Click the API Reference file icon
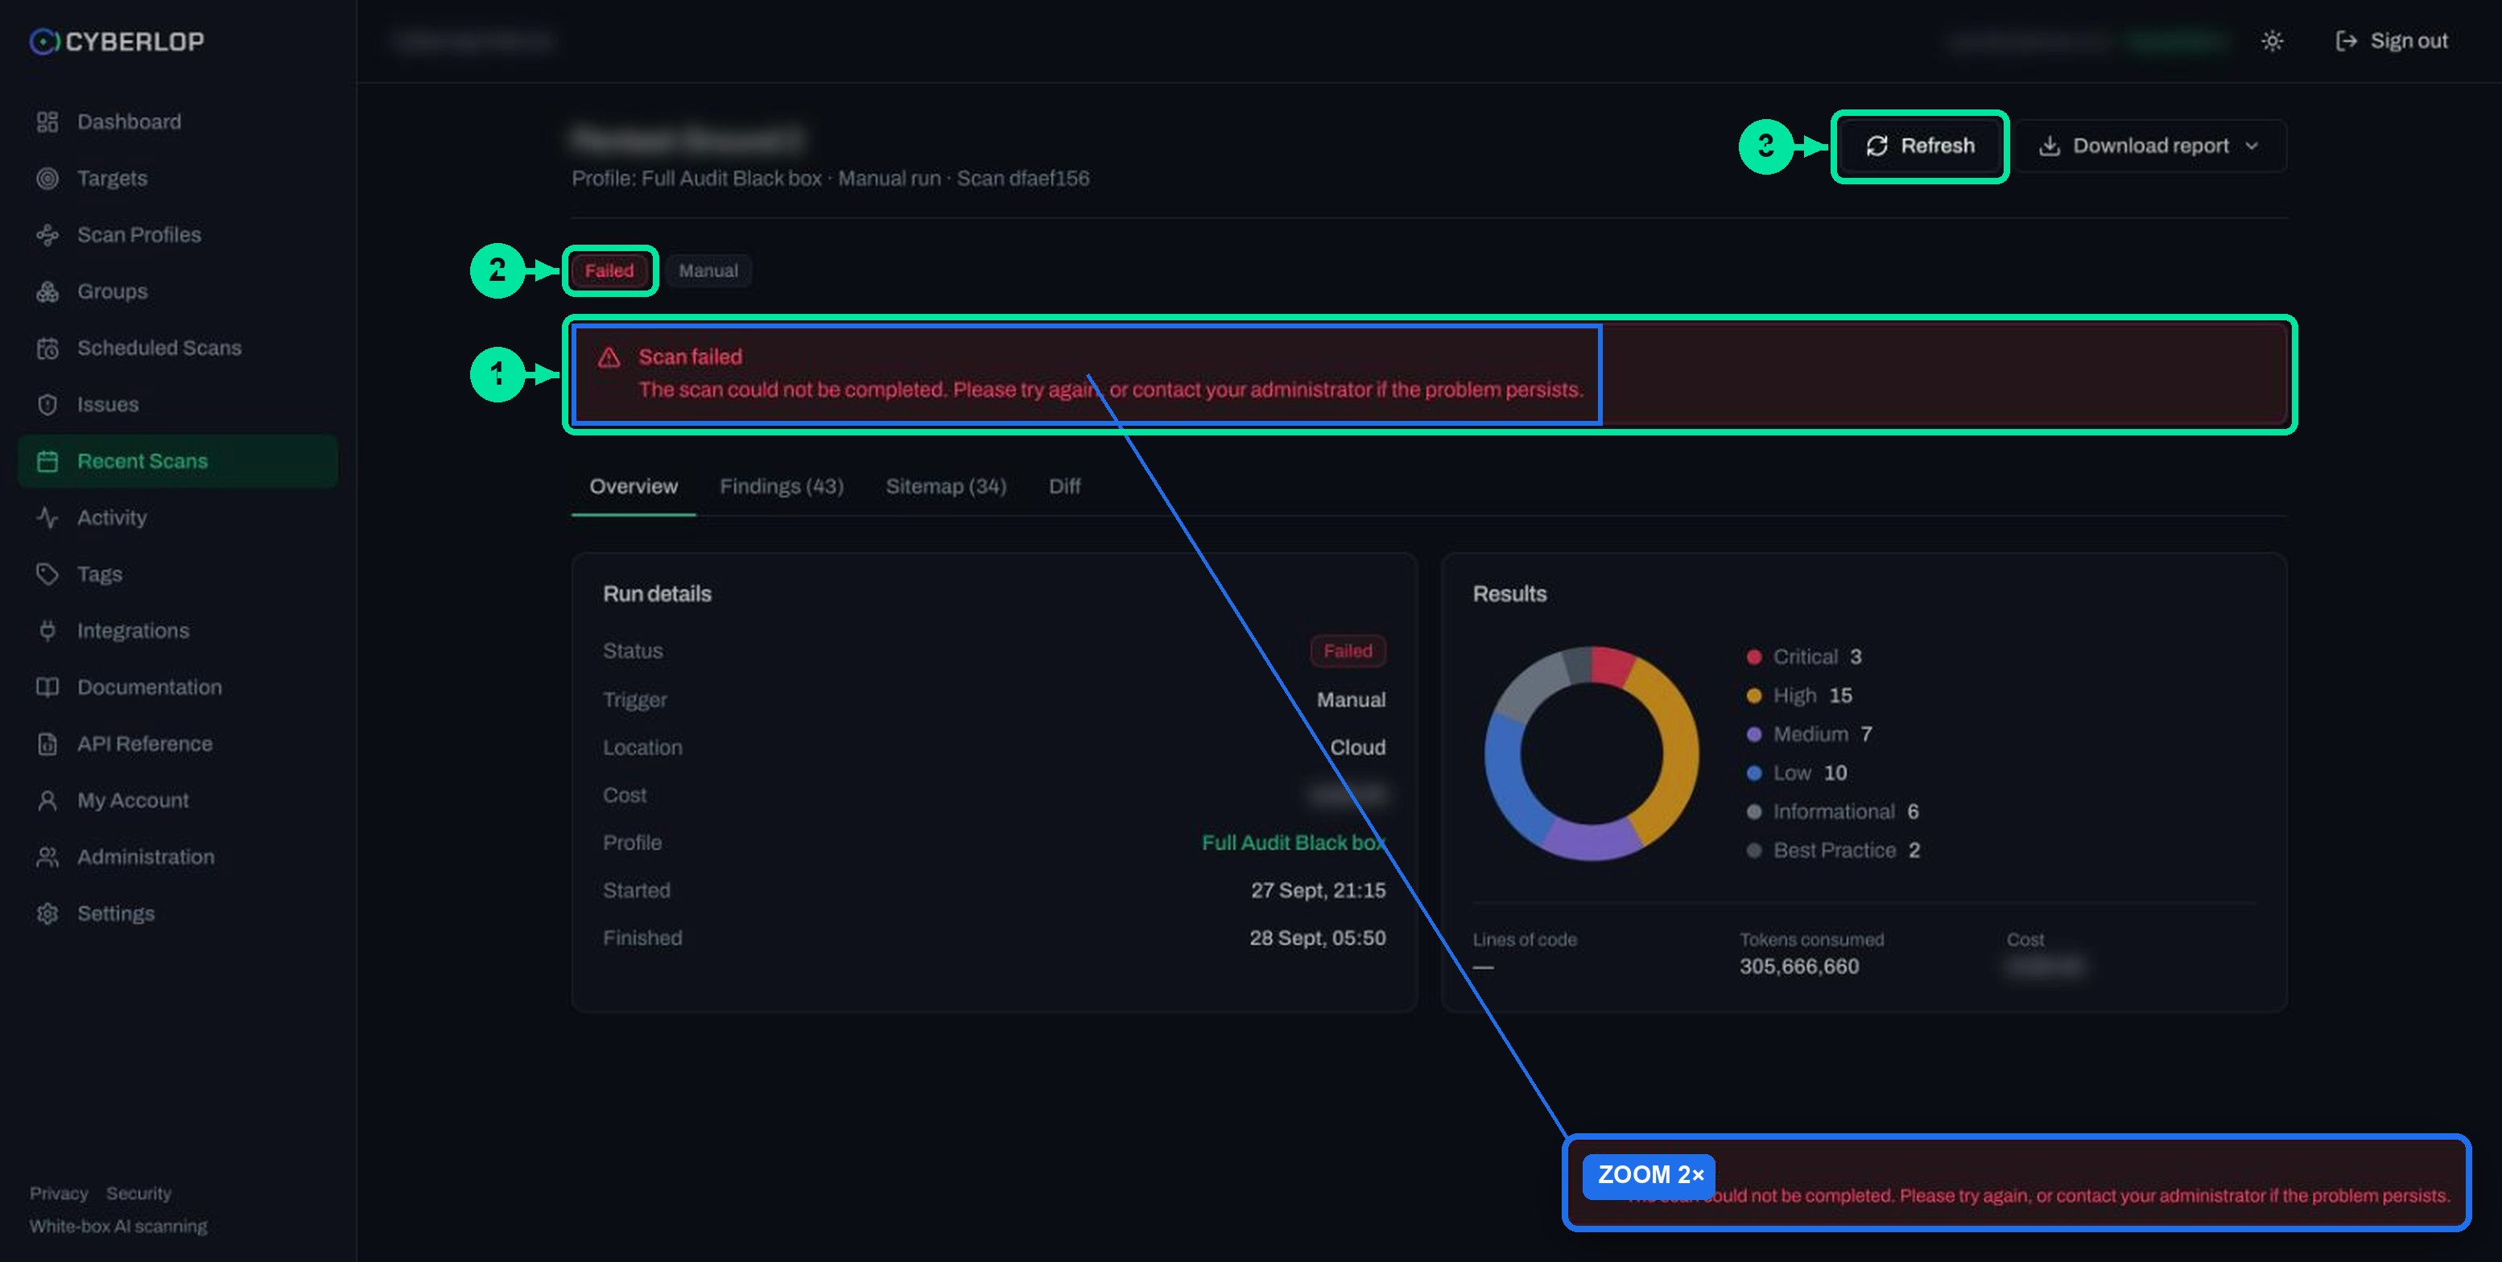 [47, 744]
